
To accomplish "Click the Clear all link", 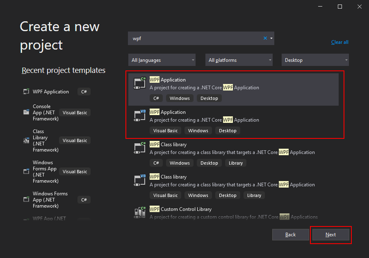I will (x=339, y=42).
